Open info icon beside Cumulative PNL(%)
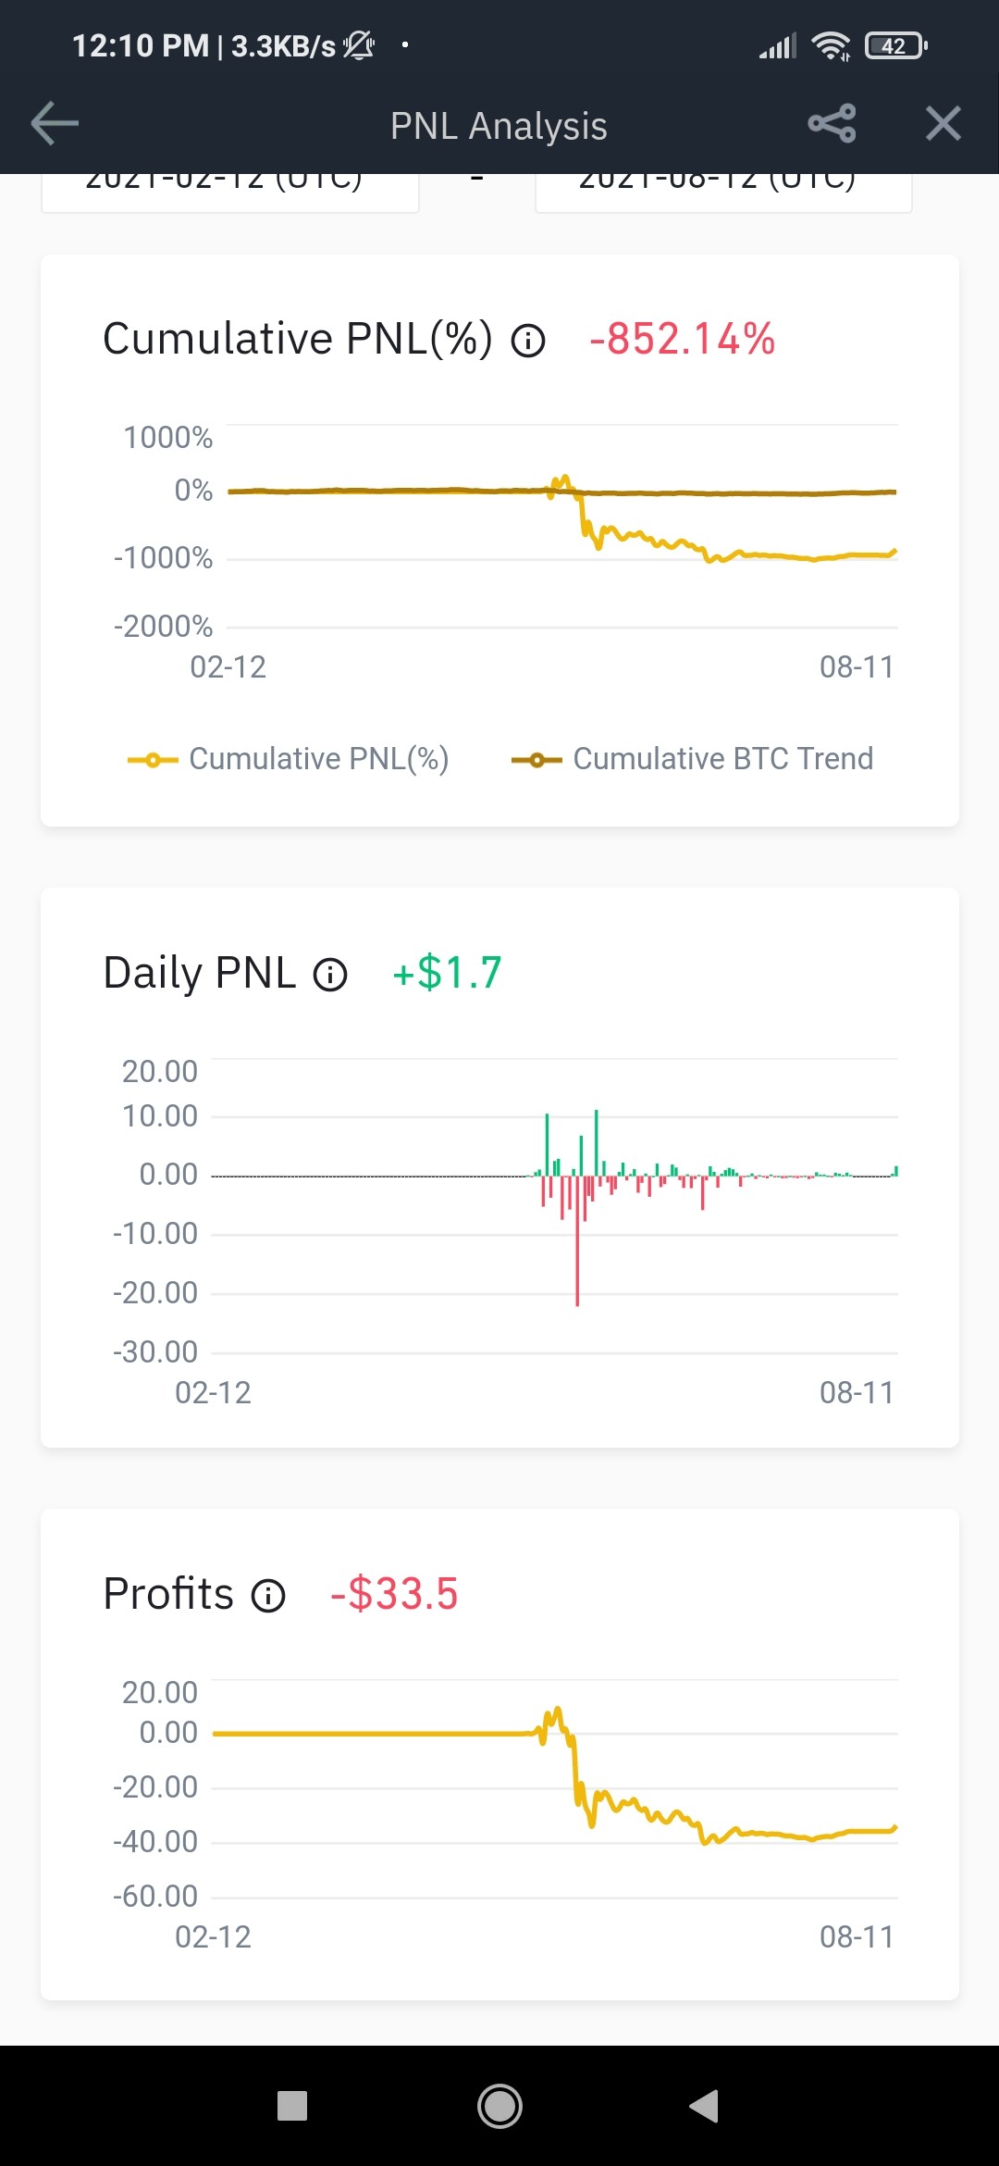999x2166 pixels. pos(528,341)
